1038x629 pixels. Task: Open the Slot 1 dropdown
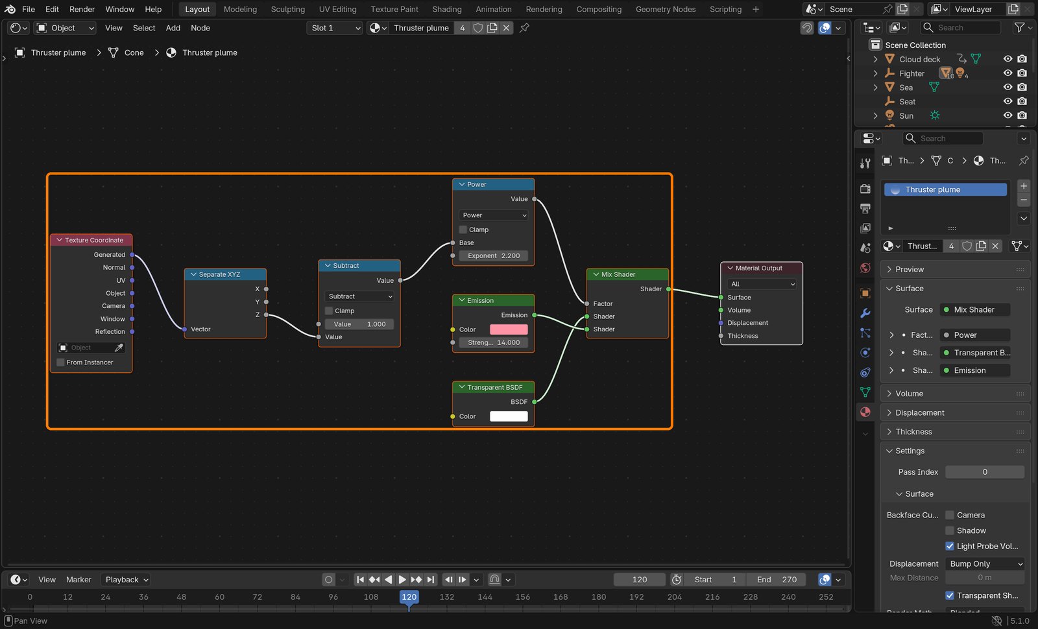pos(335,28)
